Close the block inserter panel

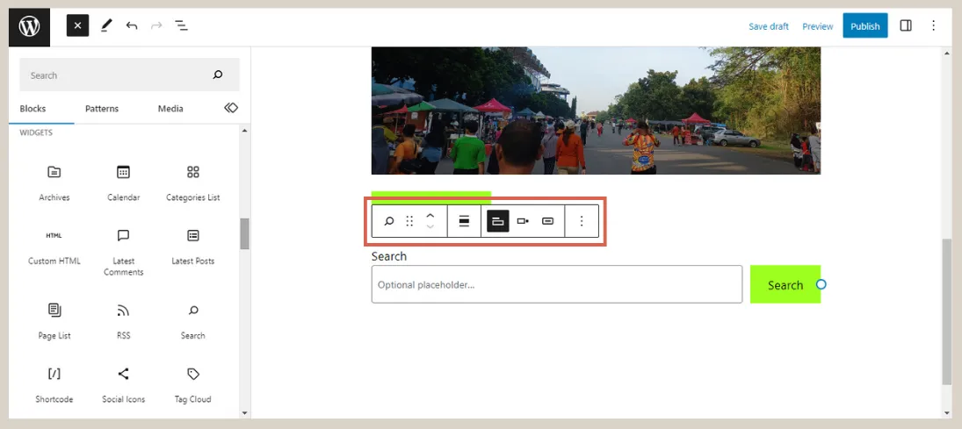tap(78, 25)
